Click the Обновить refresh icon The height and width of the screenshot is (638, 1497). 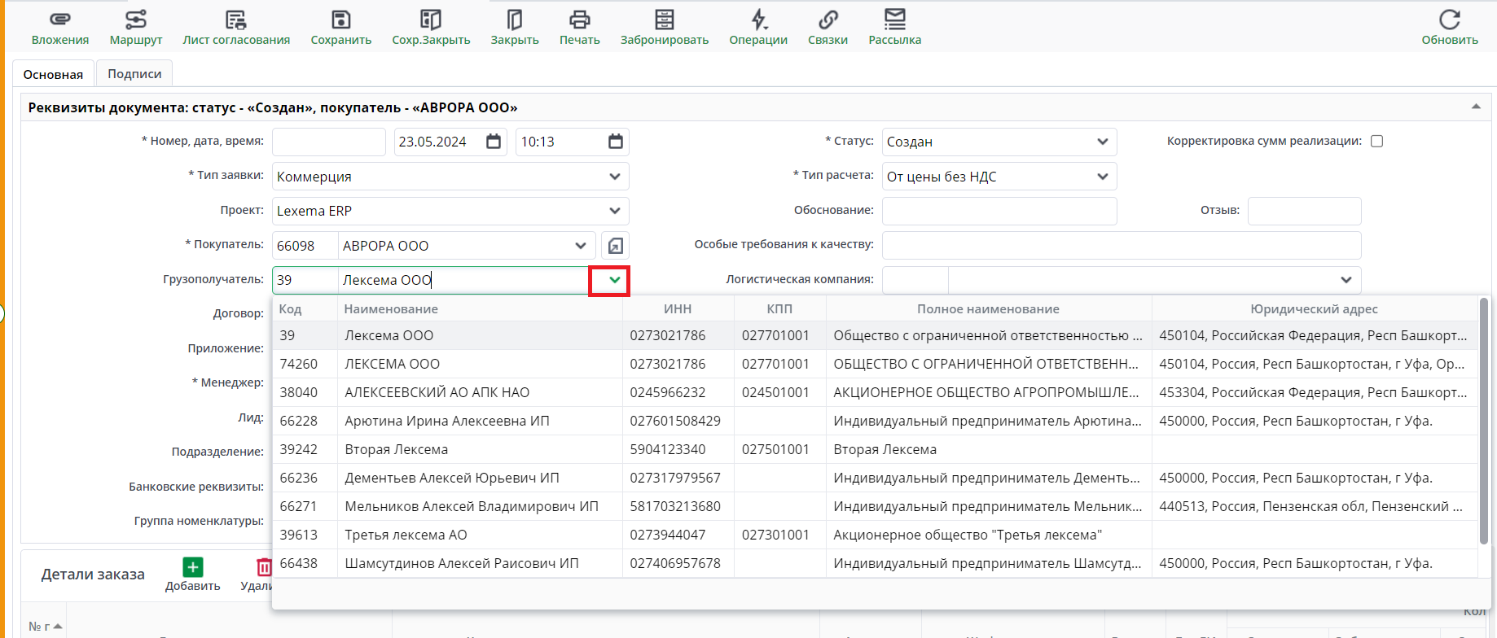tap(1449, 20)
